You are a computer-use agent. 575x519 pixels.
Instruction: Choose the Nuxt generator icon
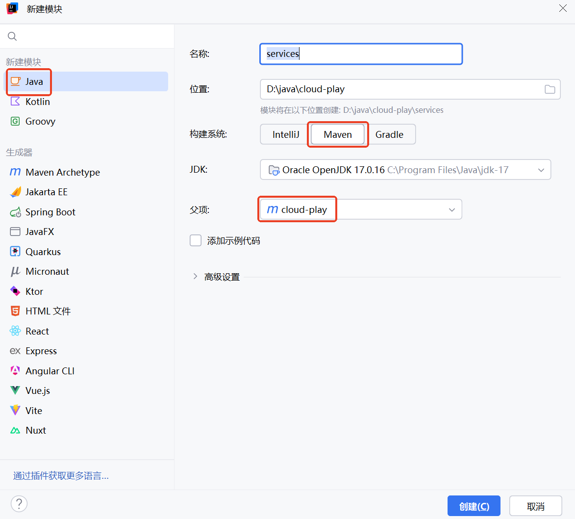coord(15,430)
